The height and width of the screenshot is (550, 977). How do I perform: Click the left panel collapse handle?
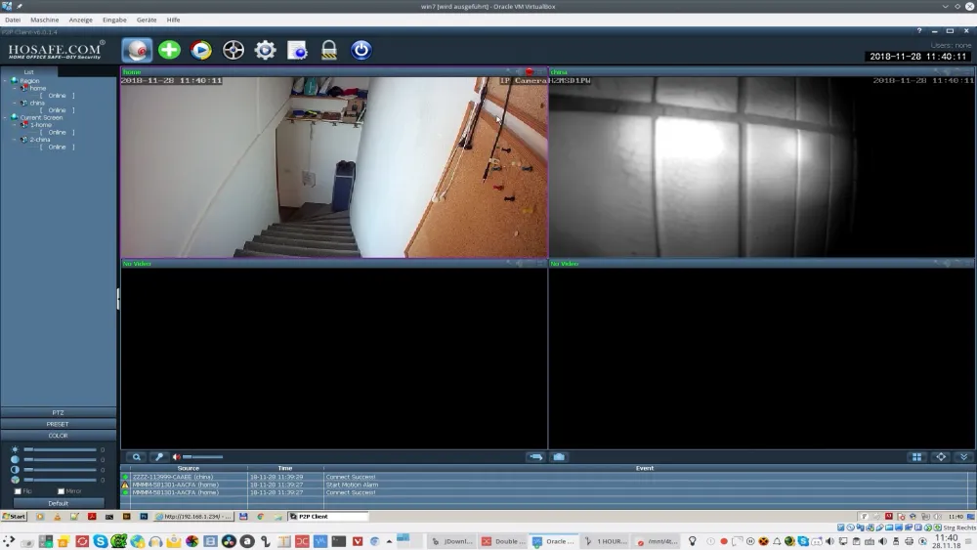tap(118, 298)
